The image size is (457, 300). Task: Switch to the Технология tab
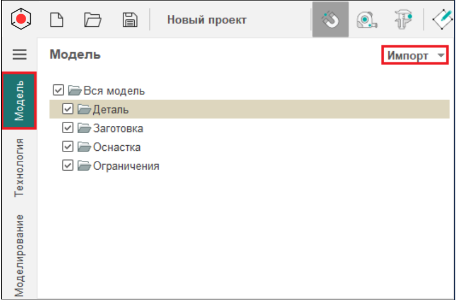click(20, 167)
